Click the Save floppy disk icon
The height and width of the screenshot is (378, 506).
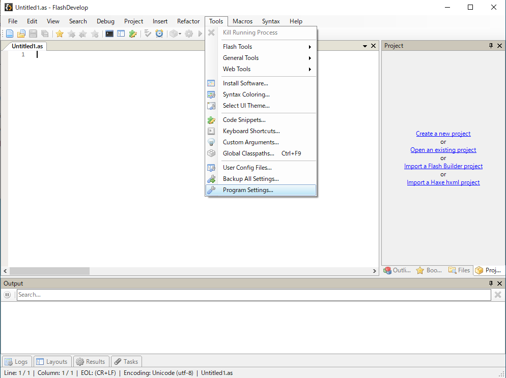coord(33,34)
